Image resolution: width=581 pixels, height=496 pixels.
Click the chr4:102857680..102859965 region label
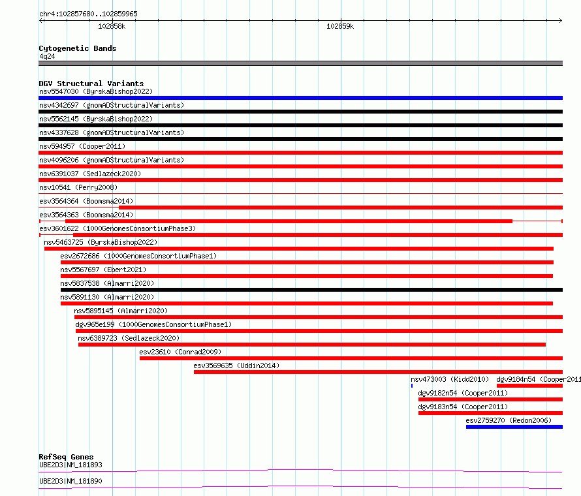coord(88,14)
